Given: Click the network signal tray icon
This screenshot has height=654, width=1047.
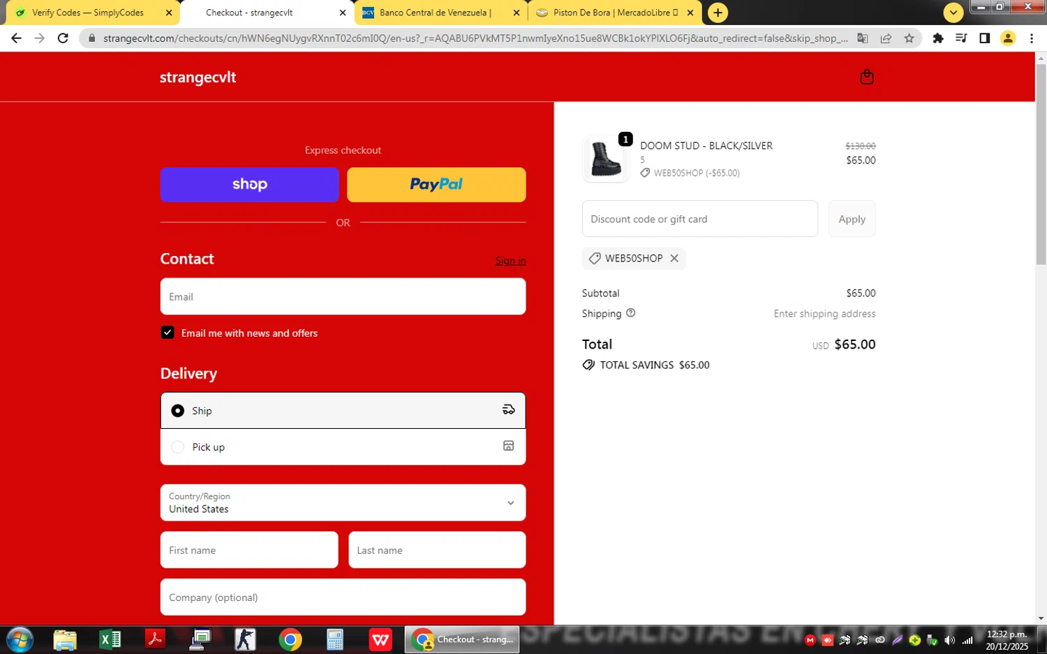Looking at the screenshot, I should 967,640.
